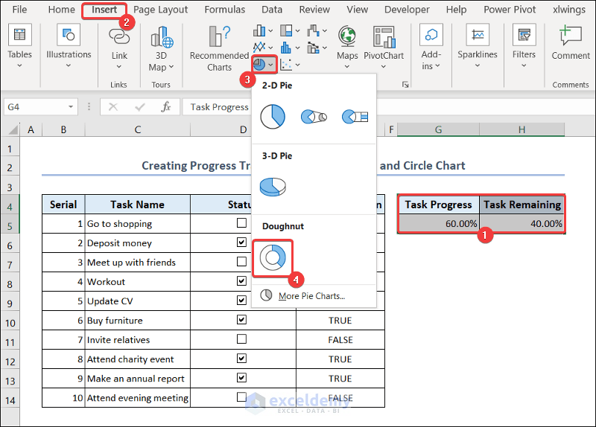Image resolution: width=596 pixels, height=427 pixels.
Task: Click the Filters icon
Action: pyautogui.click(x=524, y=35)
